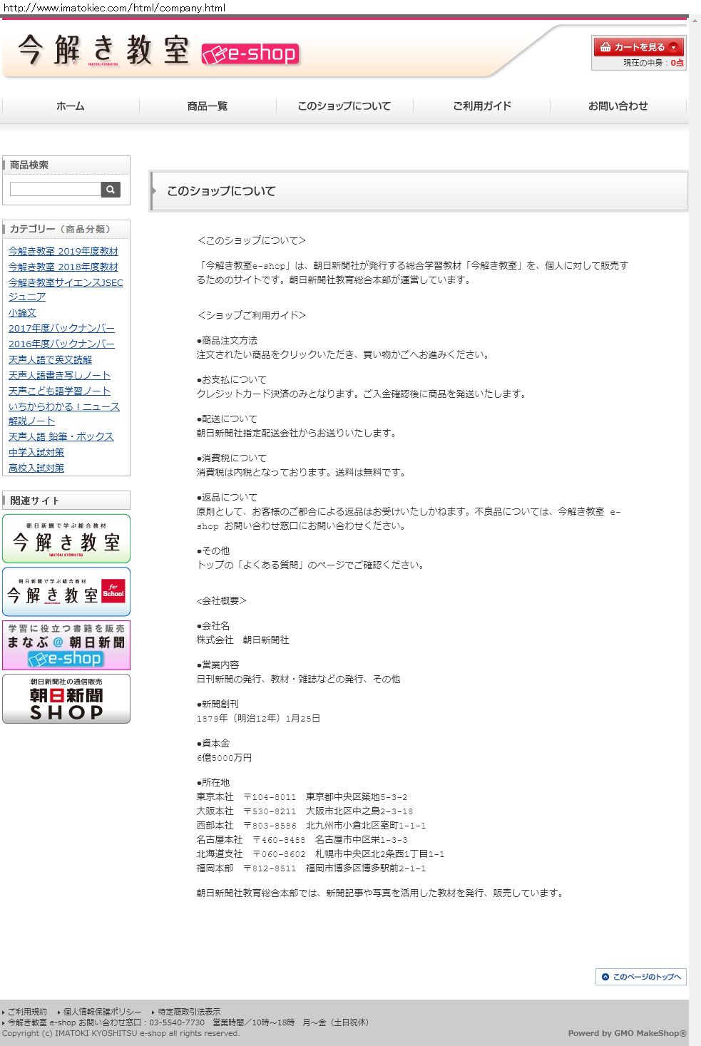Click the 6億5000万円 capital value
The image size is (701, 1046).
coord(225,757)
